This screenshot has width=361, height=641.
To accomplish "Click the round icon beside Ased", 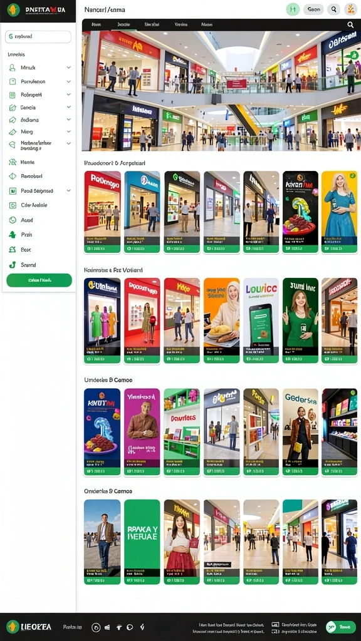I will [x=13, y=220].
